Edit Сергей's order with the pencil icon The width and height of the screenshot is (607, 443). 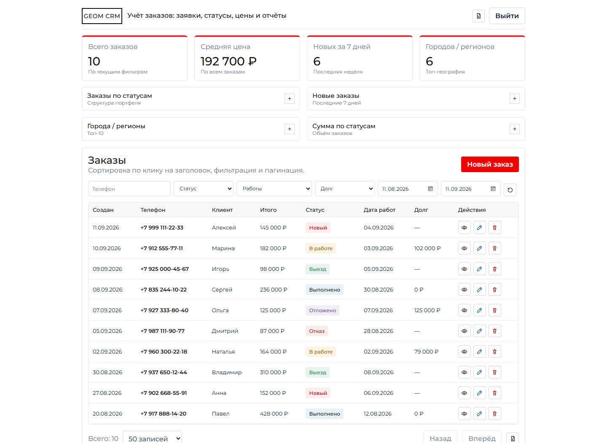(480, 289)
